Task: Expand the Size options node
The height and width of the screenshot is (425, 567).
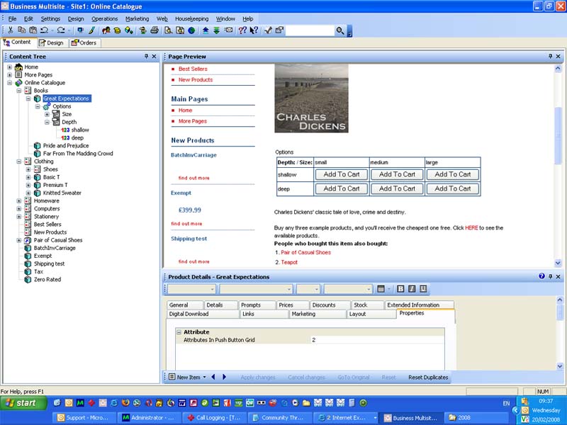Action: [47, 114]
